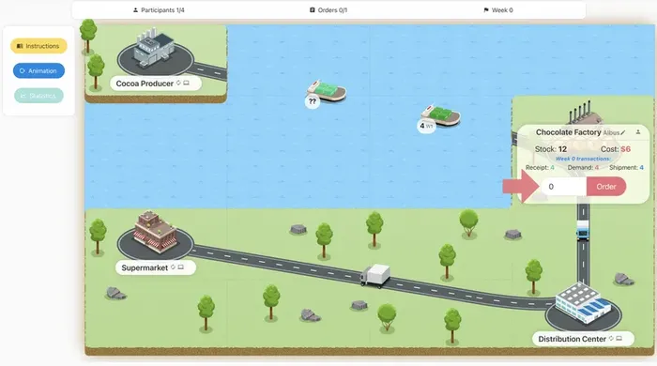Select the Orders 0/1 status item
The image size is (657, 366).
(328, 10)
